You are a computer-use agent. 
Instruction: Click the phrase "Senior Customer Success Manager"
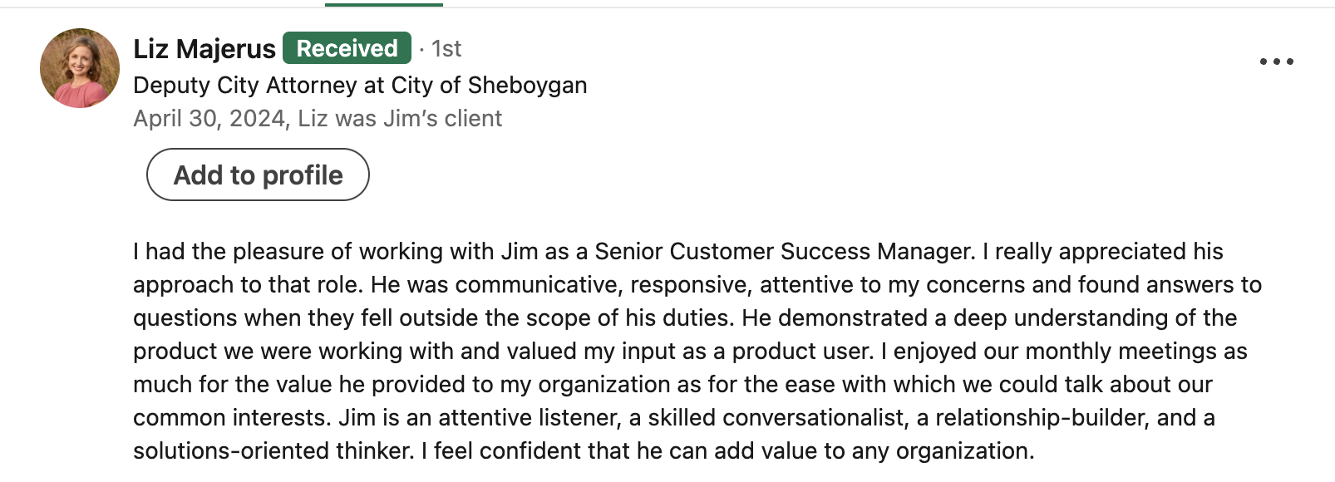click(783, 251)
